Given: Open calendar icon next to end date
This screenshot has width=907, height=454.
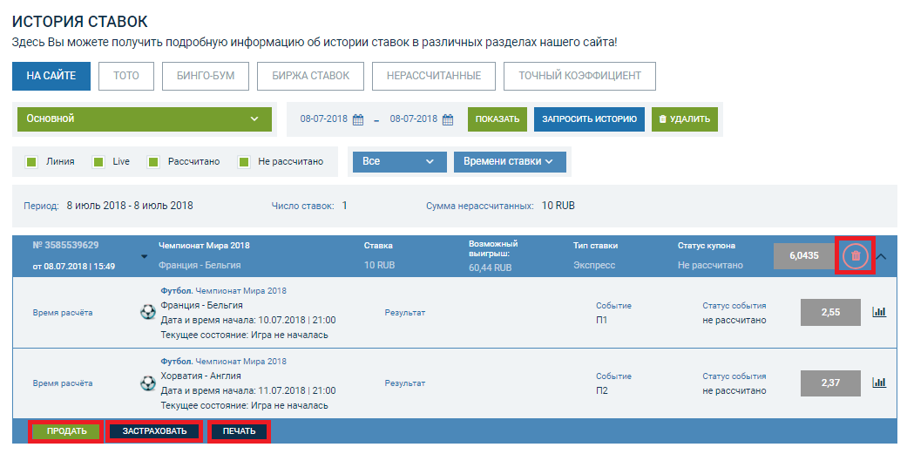Looking at the screenshot, I should pos(448,119).
